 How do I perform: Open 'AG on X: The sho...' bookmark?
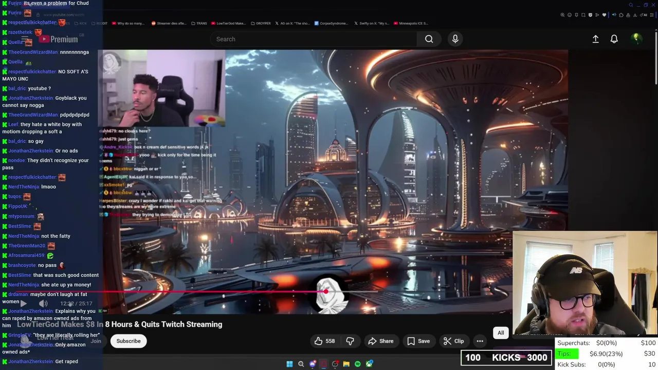[x=292, y=23]
